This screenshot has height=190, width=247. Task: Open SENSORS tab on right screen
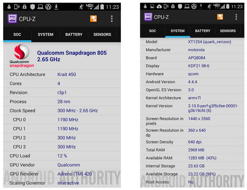(x=228, y=31)
